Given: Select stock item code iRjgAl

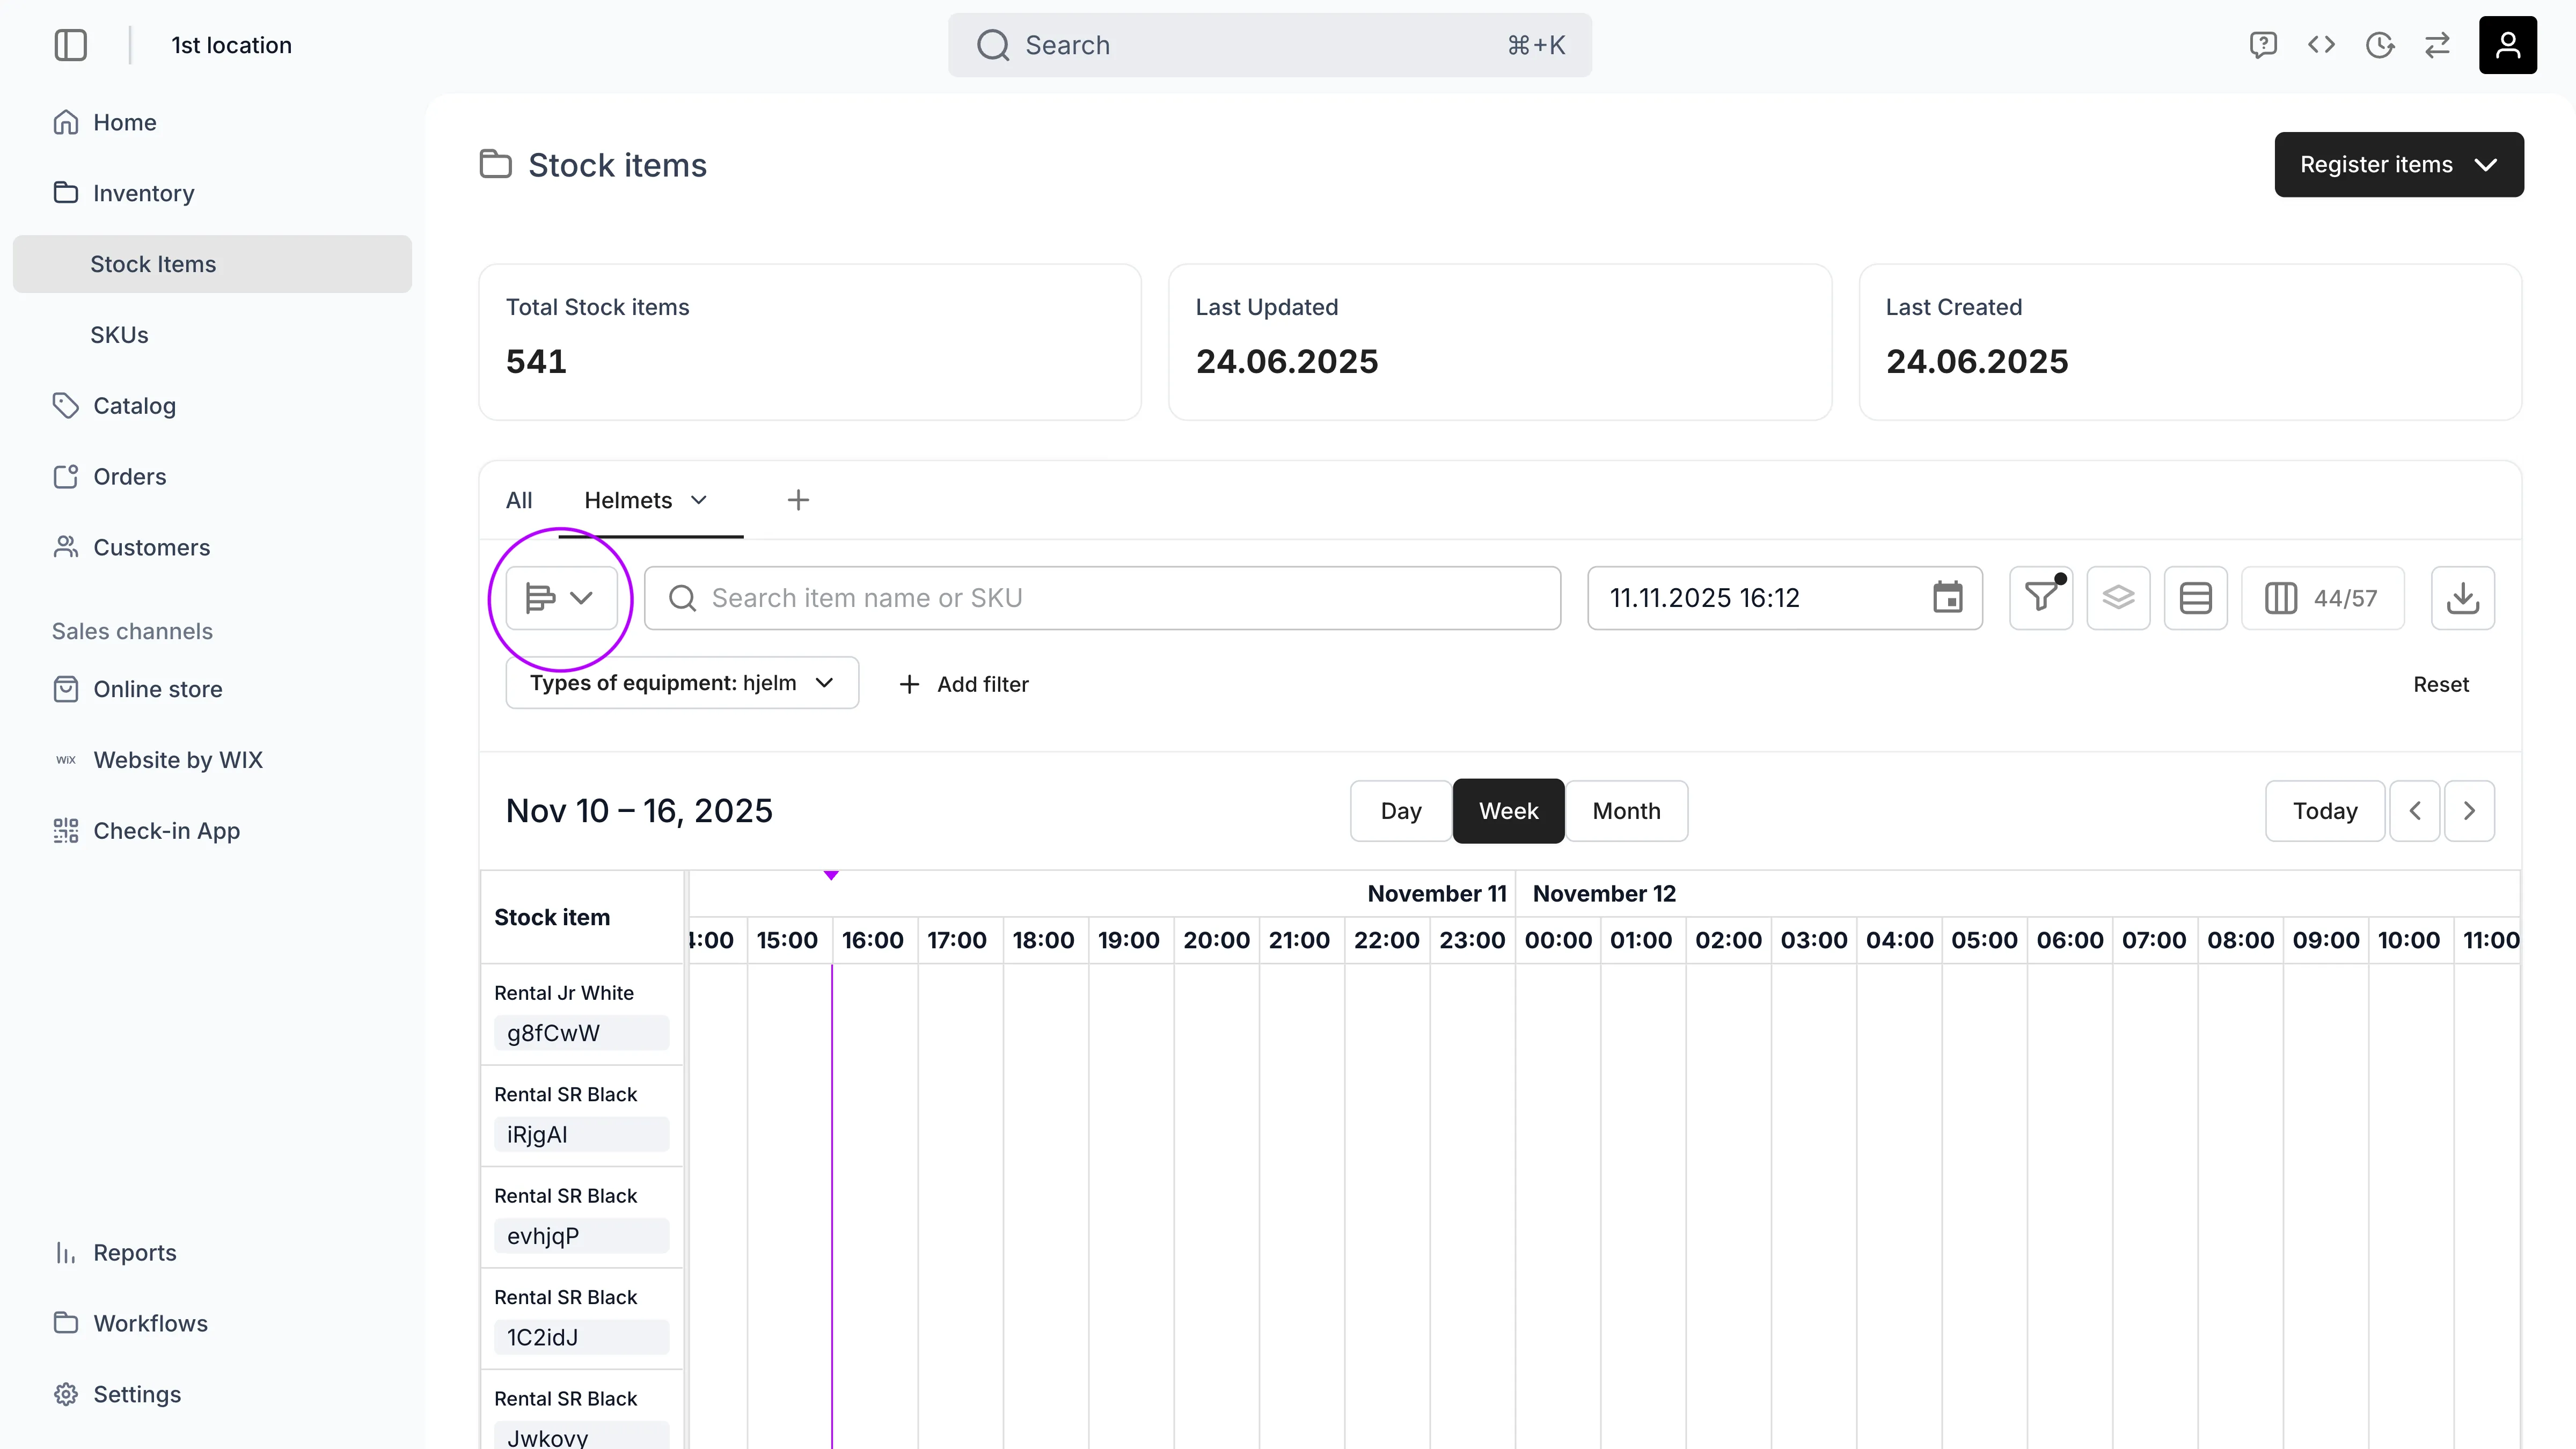Looking at the screenshot, I should [581, 1135].
